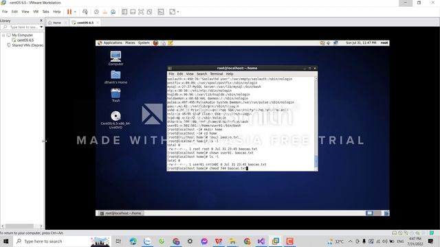Open the console view toolbar icon
This screenshot has height=247, width=440.
point(161,12)
